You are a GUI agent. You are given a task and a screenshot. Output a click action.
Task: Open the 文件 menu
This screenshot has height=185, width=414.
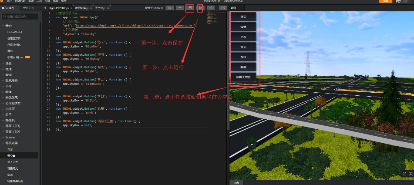(x=10, y=1)
